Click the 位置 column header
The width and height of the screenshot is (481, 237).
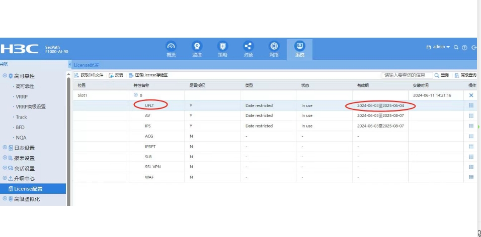click(82, 85)
